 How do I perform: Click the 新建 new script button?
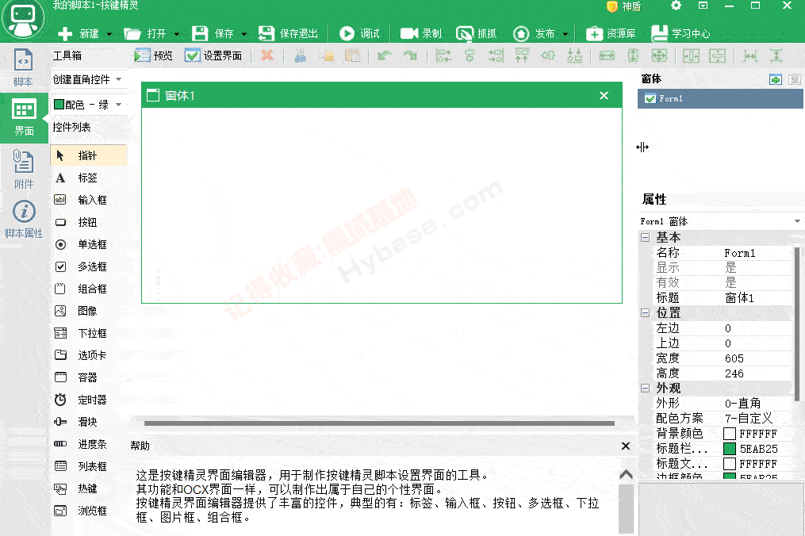coord(79,33)
